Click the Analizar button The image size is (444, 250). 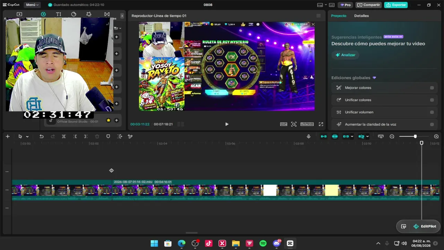point(345,55)
